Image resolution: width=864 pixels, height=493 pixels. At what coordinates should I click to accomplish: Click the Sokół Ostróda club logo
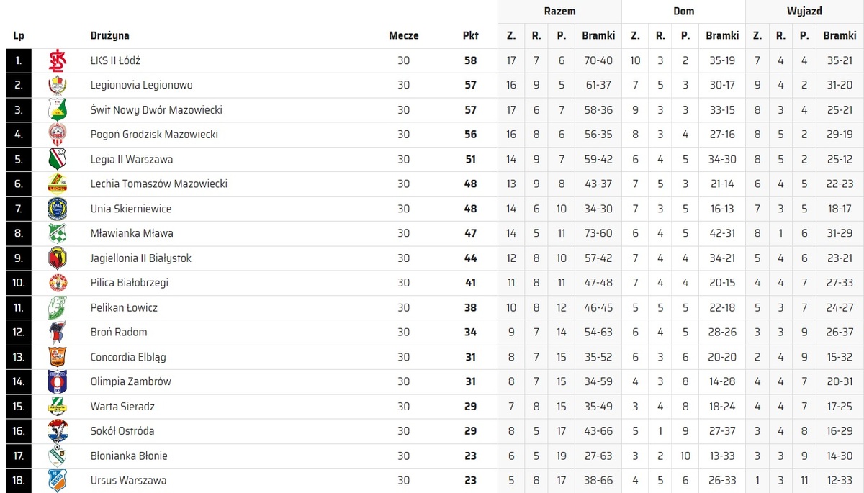coord(58,430)
